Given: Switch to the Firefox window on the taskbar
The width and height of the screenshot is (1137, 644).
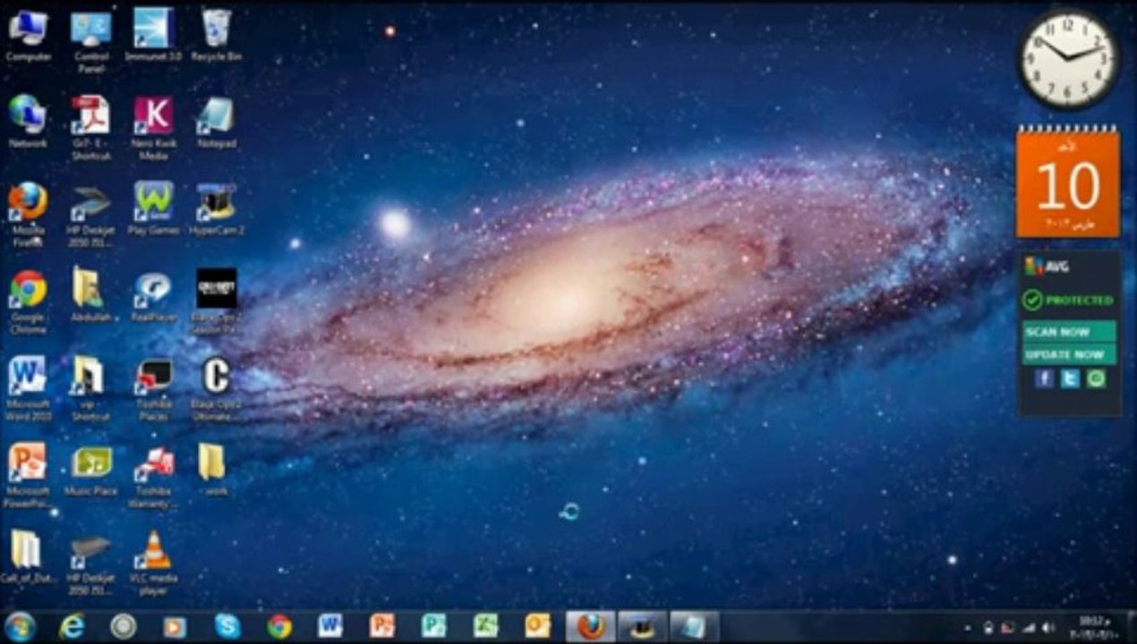Looking at the screenshot, I should [590, 626].
